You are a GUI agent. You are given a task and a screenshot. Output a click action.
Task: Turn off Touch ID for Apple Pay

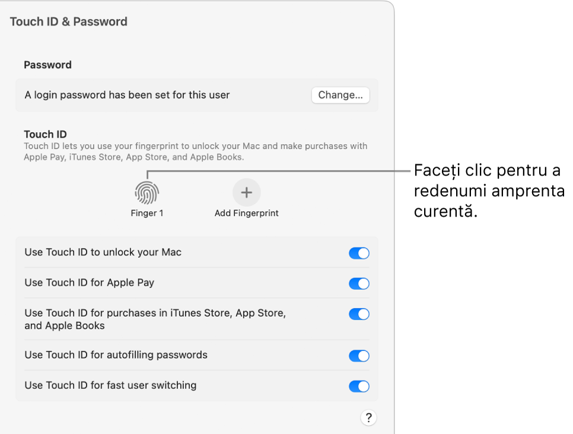[359, 283]
